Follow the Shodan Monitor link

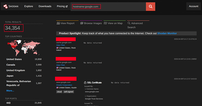[x=167, y=33]
